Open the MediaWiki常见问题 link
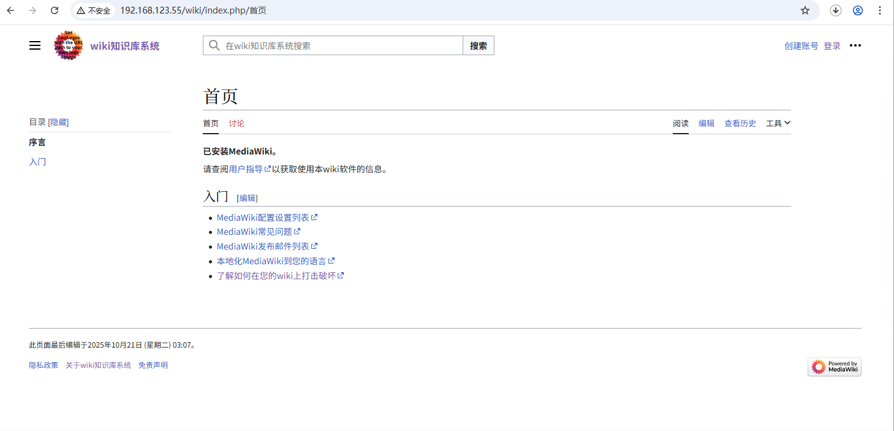This screenshot has width=894, height=431. click(x=256, y=231)
